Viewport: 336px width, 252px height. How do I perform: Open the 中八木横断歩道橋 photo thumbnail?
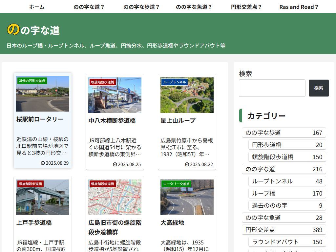click(x=115, y=95)
